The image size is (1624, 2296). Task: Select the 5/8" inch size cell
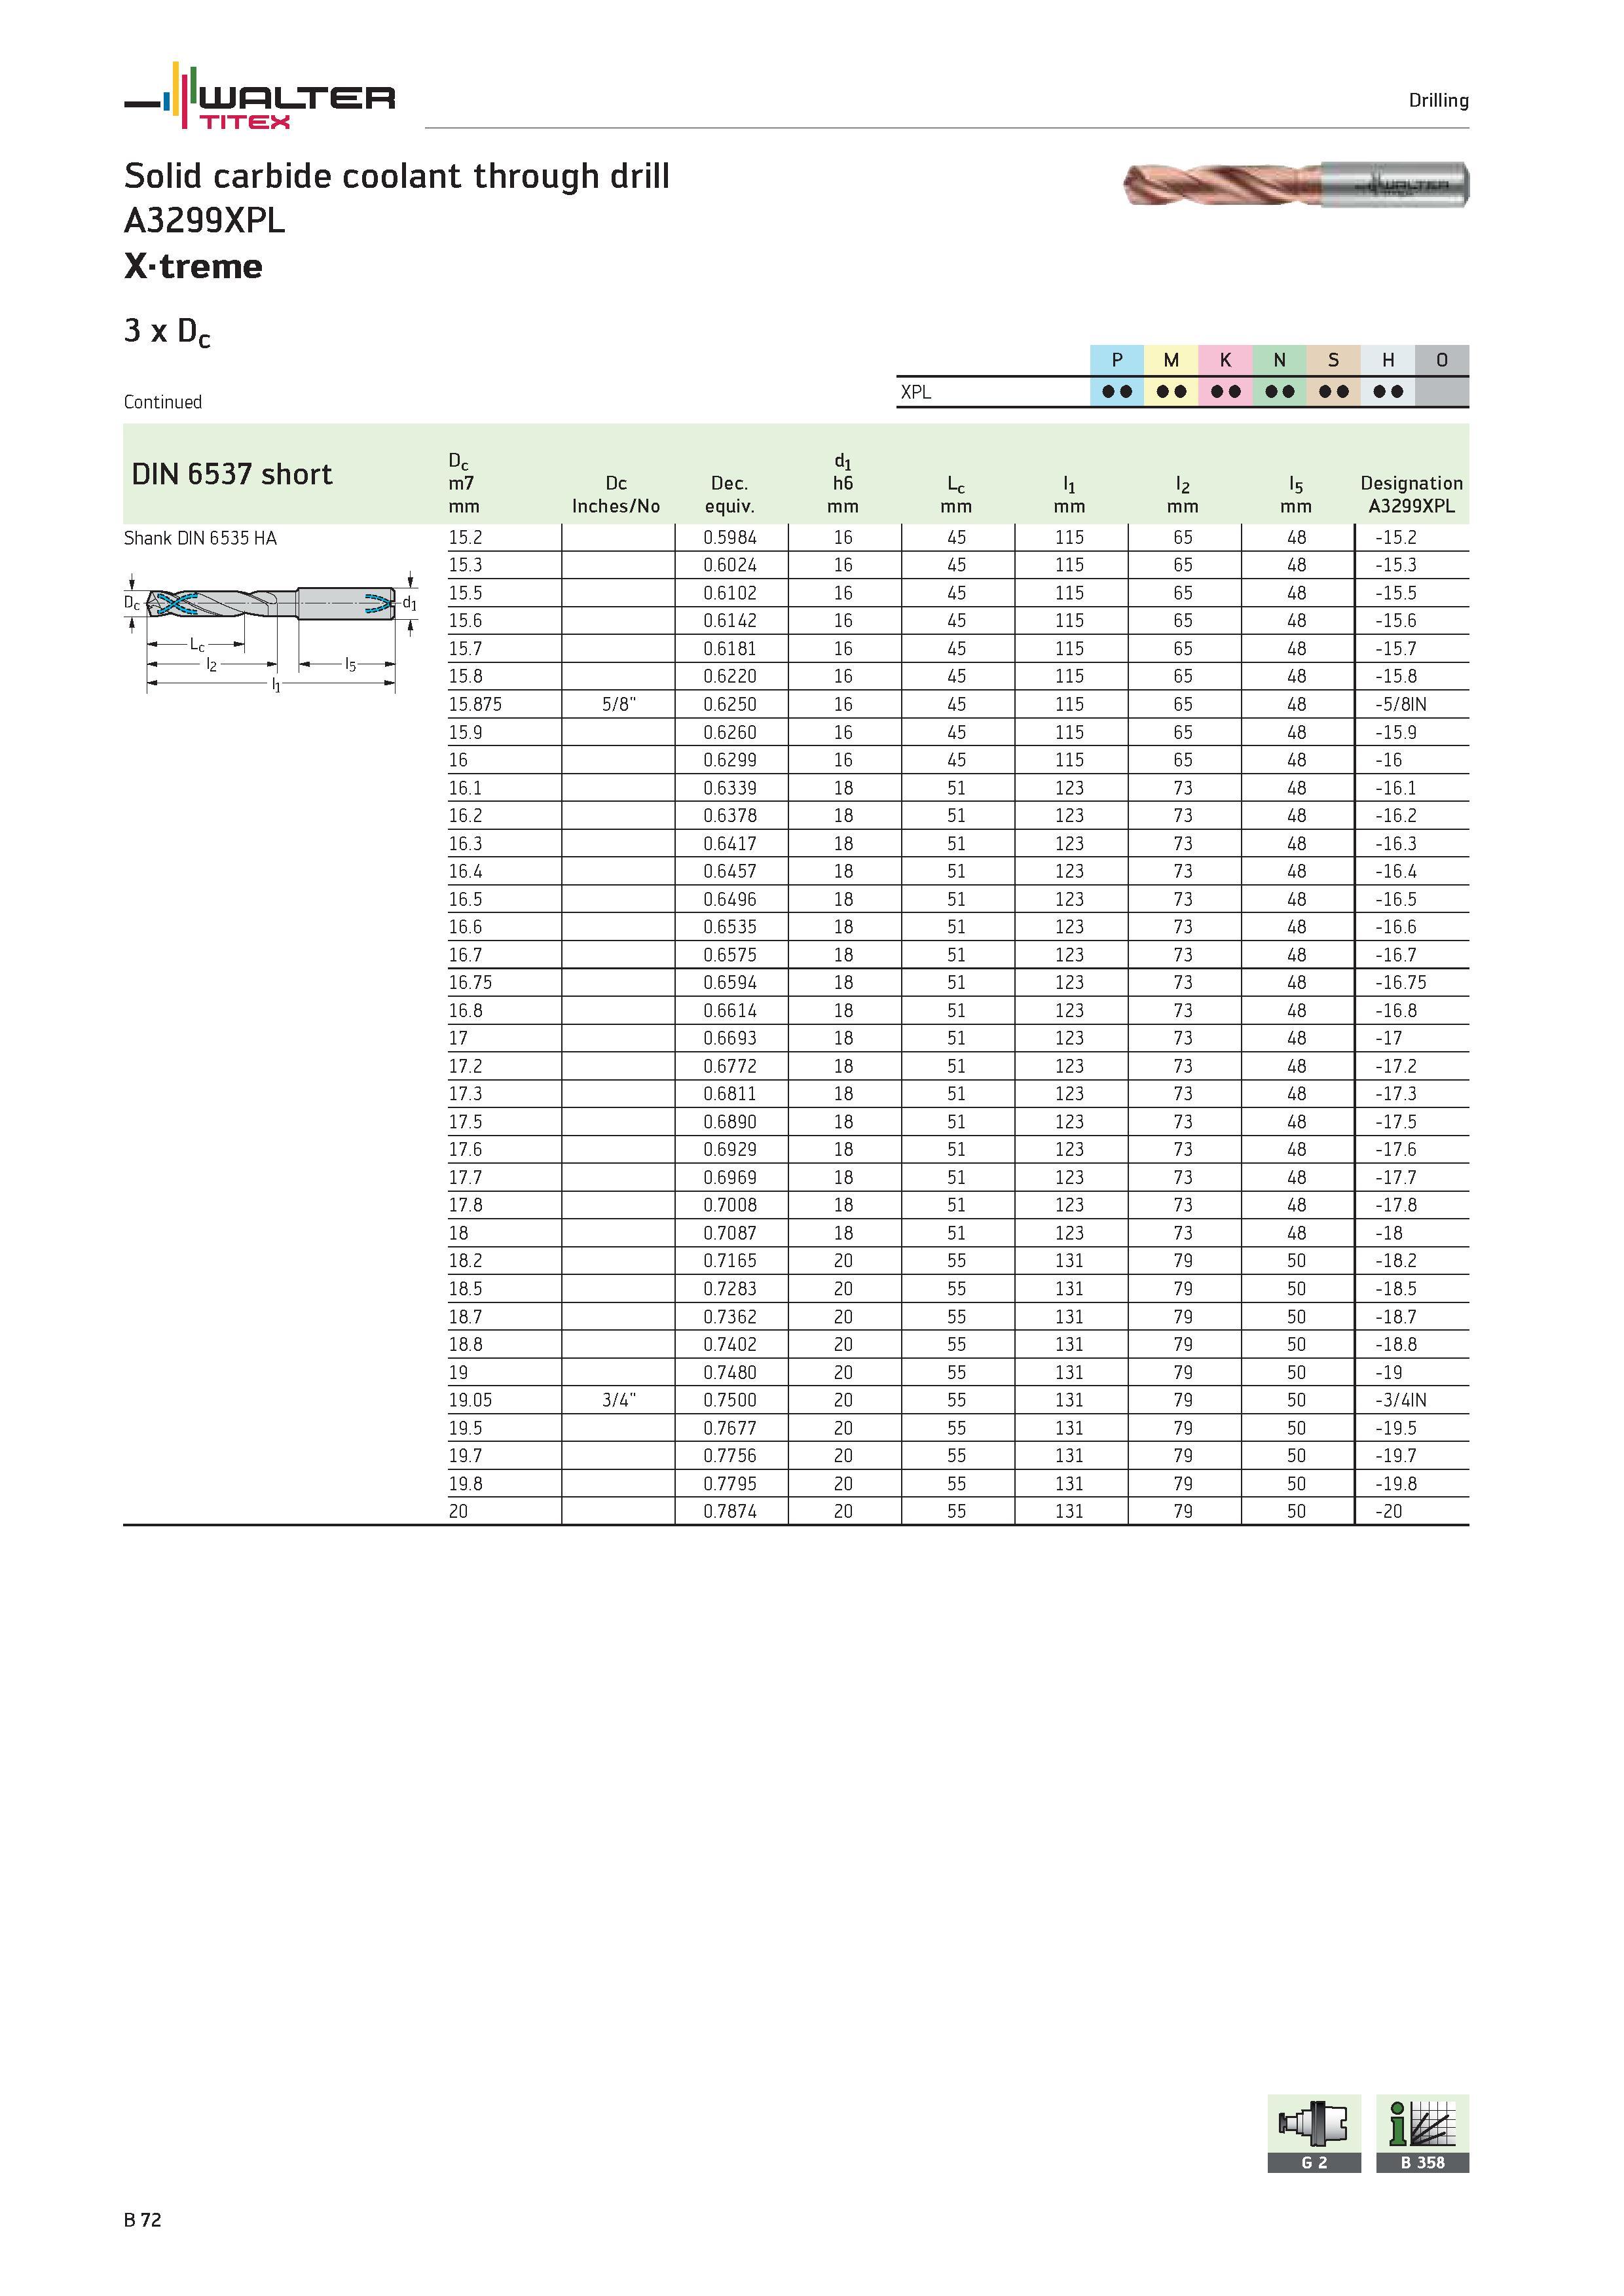tap(618, 704)
